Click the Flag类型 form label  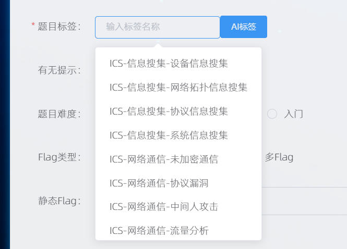(59, 157)
